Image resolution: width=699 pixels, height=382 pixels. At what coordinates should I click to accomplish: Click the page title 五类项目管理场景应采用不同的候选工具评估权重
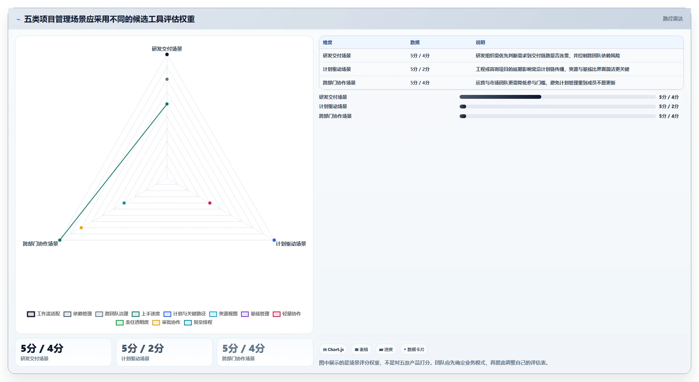109,19
